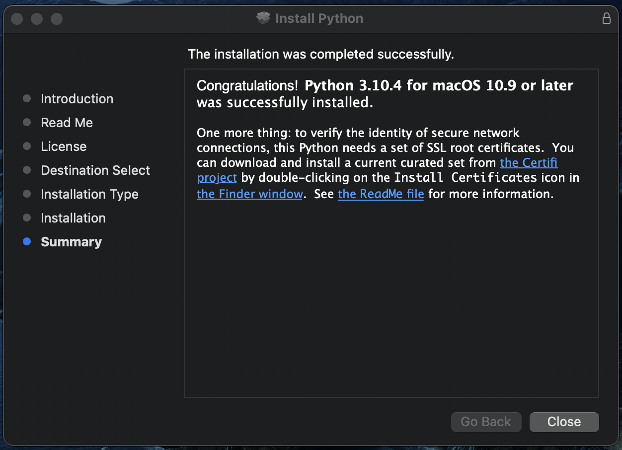The image size is (622, 450).
Task: Click the Installation step label in sidebar
Action: (x=73, y=218)
